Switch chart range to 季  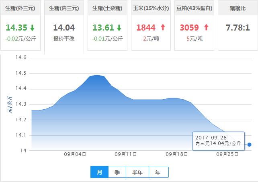click(x=117, y=172)
